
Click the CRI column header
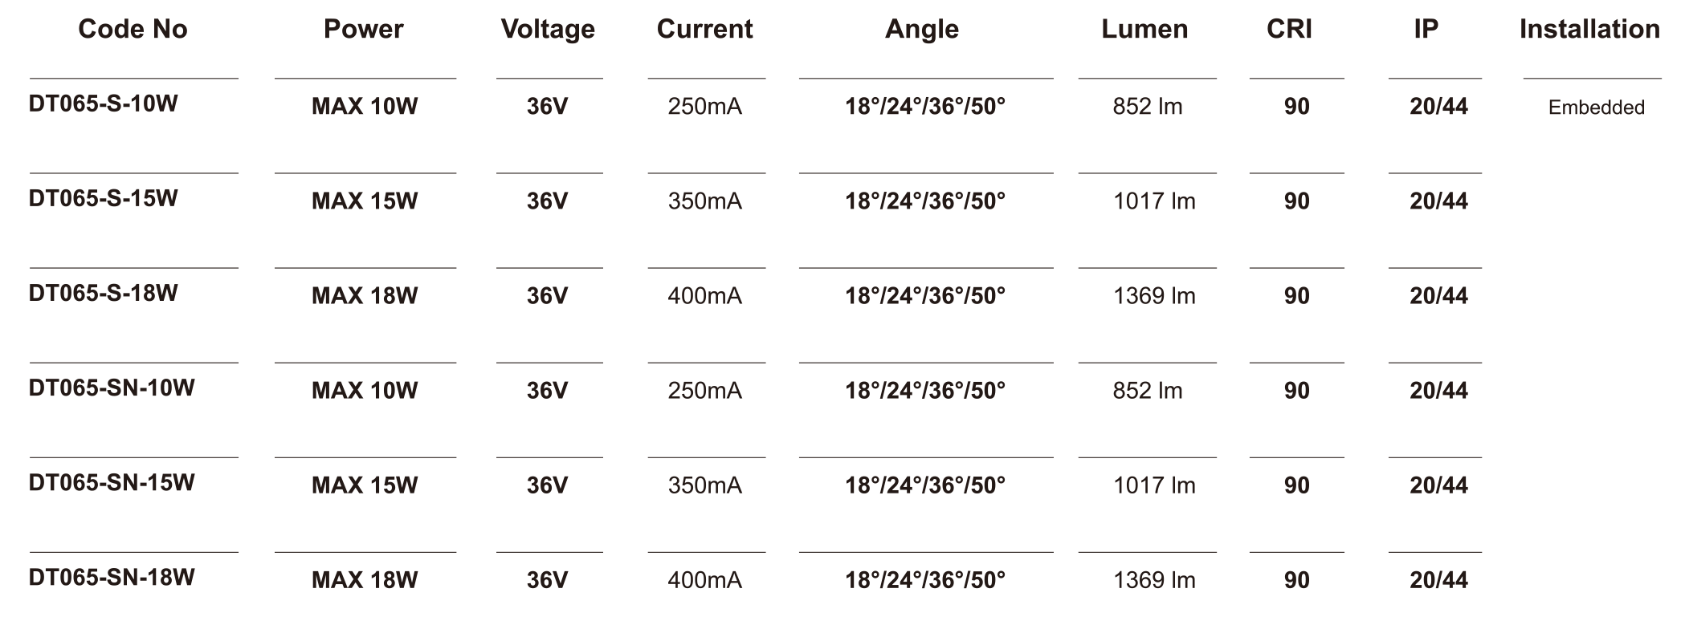pos(1289,30)
